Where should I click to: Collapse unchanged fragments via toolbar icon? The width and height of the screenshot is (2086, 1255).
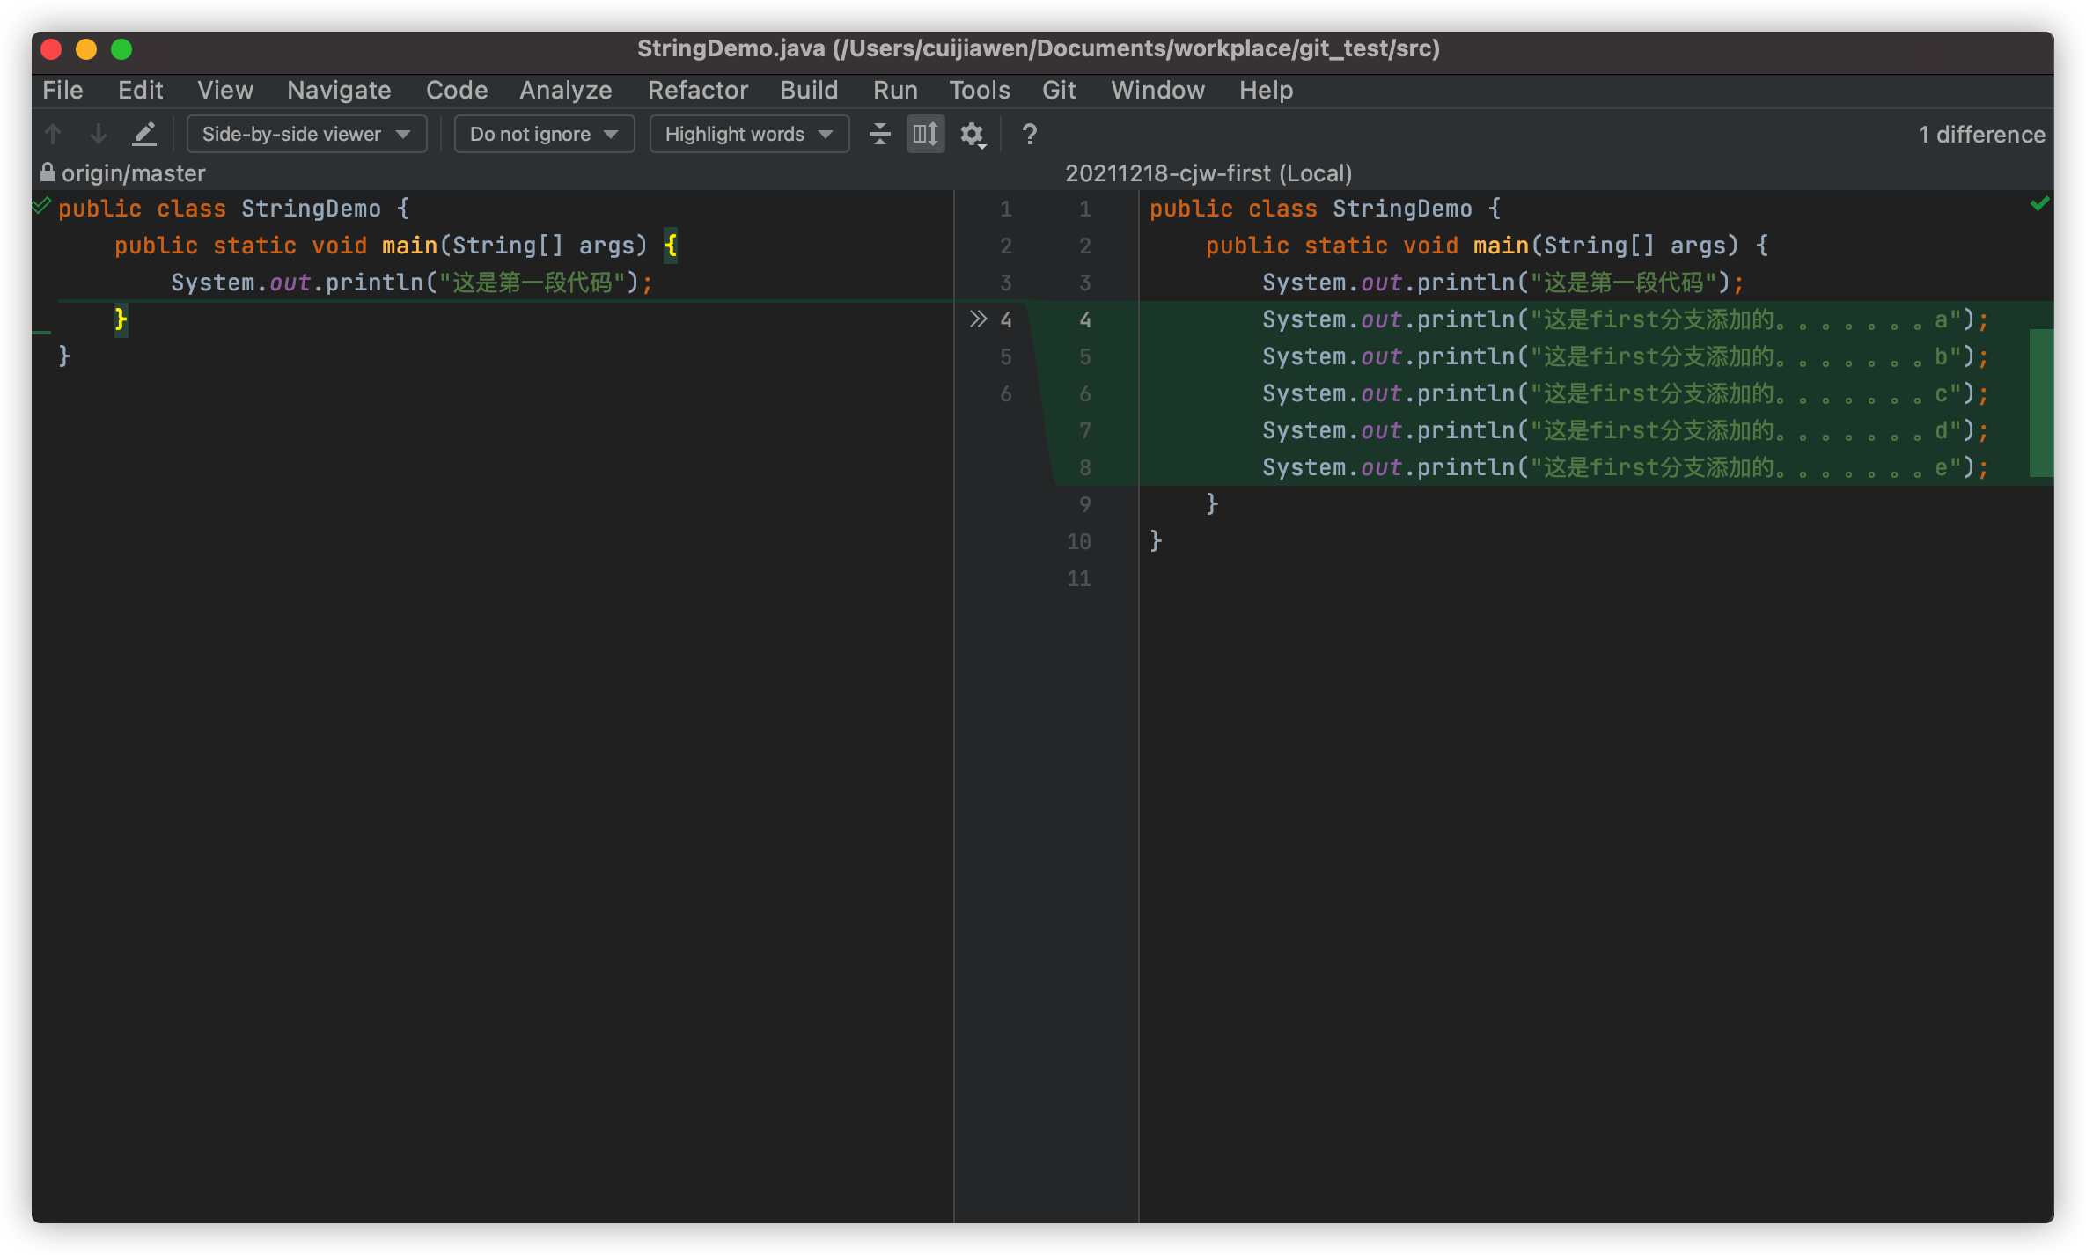[879, 134]
